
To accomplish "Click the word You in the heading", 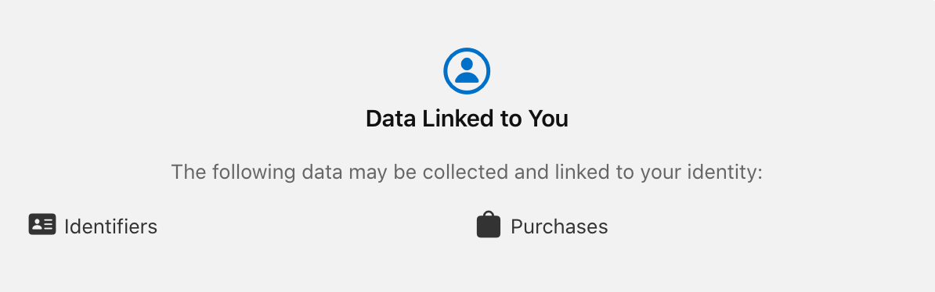I will coord(548,119).
